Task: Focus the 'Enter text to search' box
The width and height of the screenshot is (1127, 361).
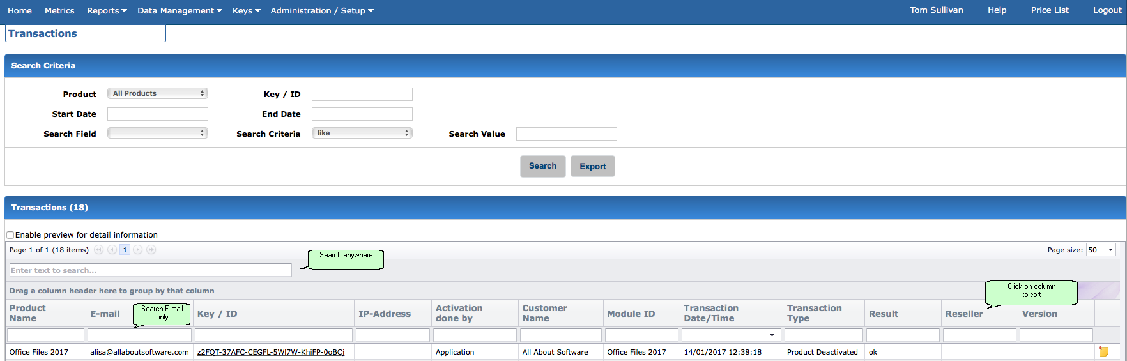Action: [150, 270]
